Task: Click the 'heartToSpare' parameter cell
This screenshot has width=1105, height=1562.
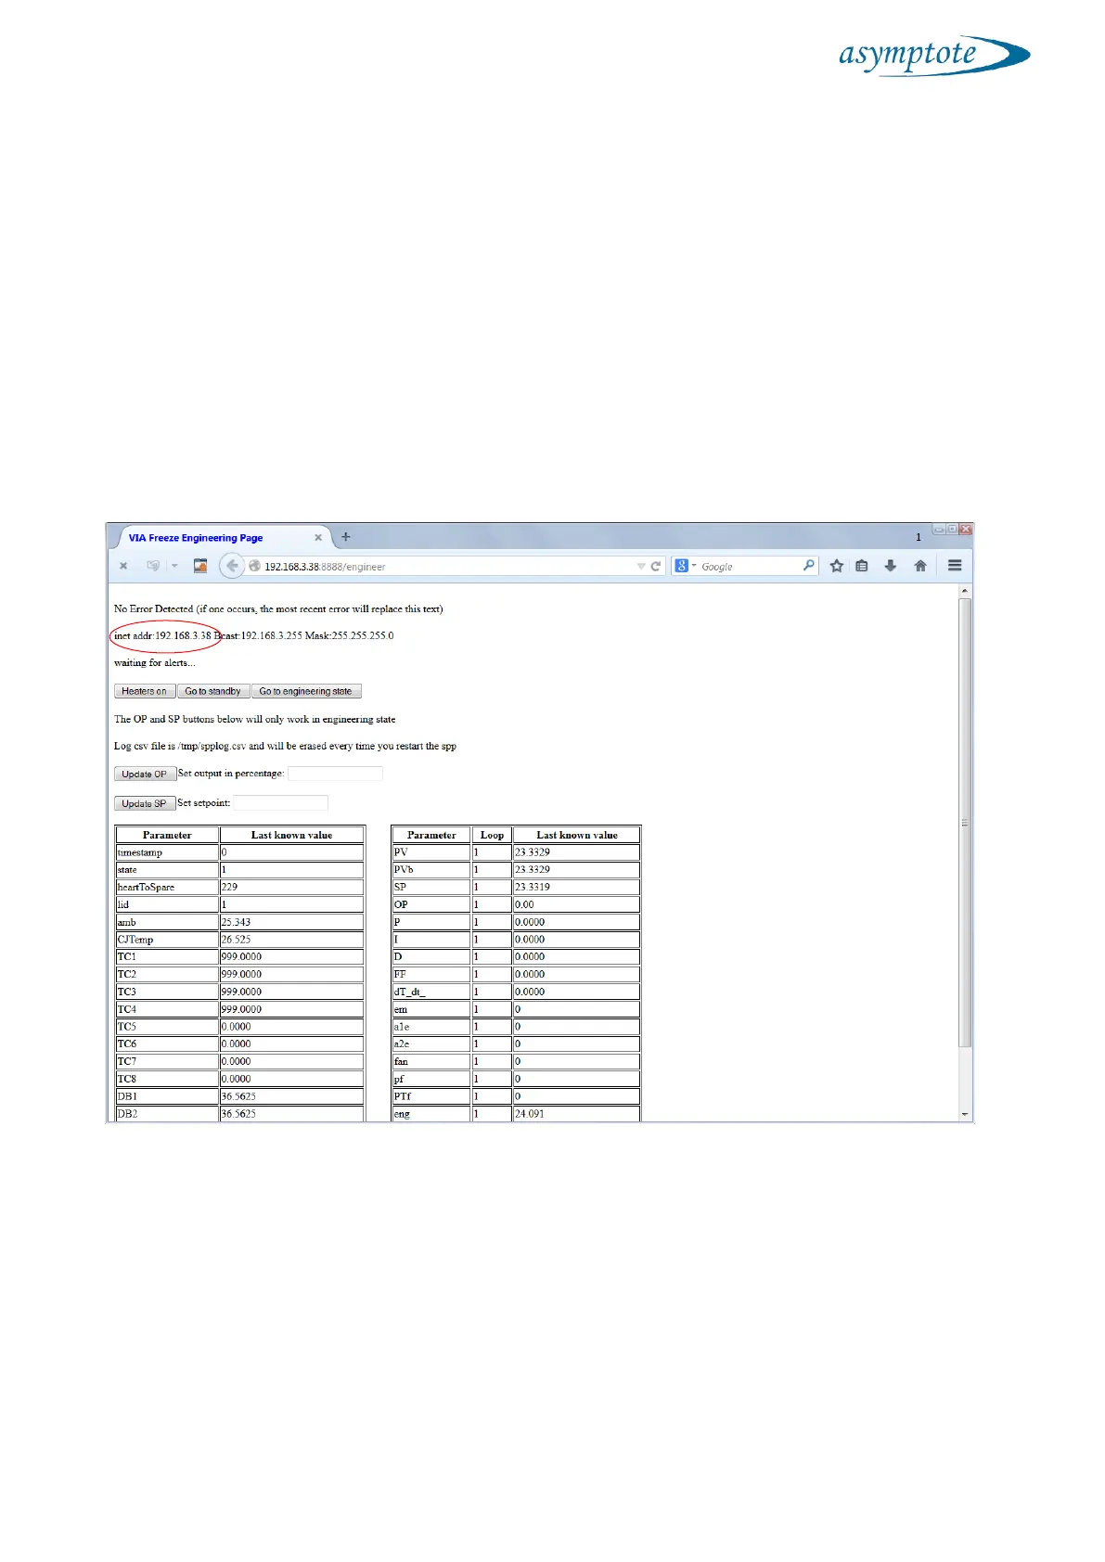Action: (167, 888)
